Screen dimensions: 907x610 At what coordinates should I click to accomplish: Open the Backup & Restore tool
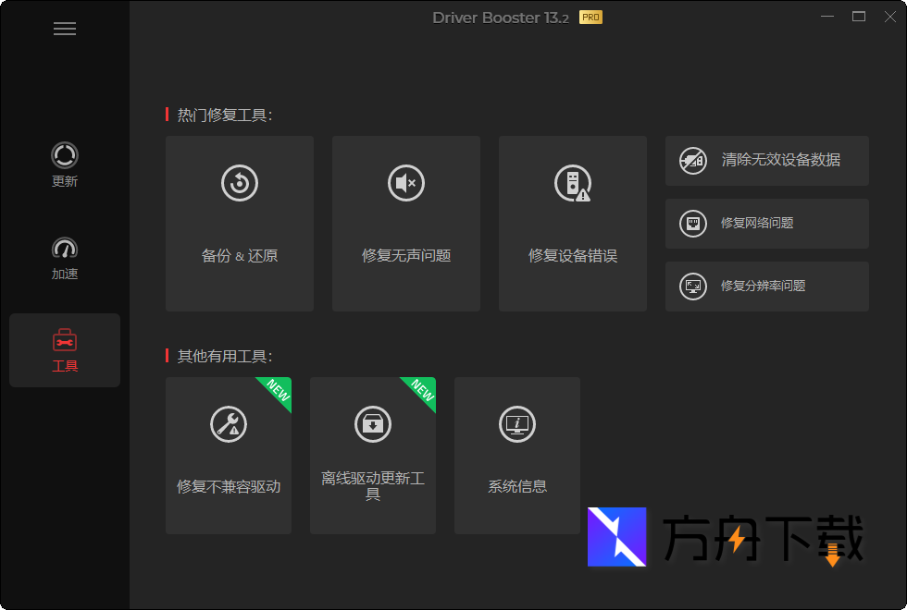click(x=239, y=222)
